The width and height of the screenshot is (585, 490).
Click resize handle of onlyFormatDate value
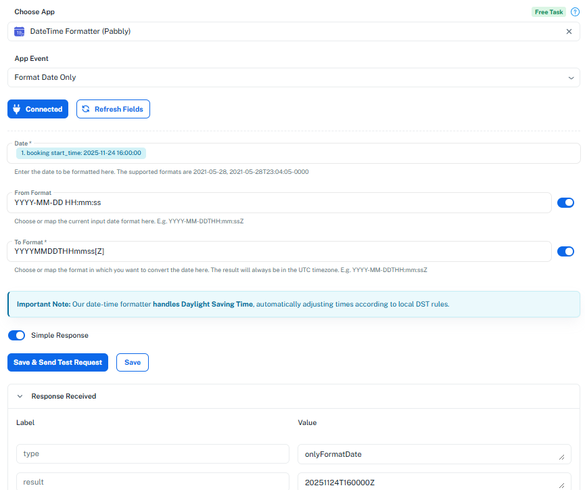(x=561, y=457)
